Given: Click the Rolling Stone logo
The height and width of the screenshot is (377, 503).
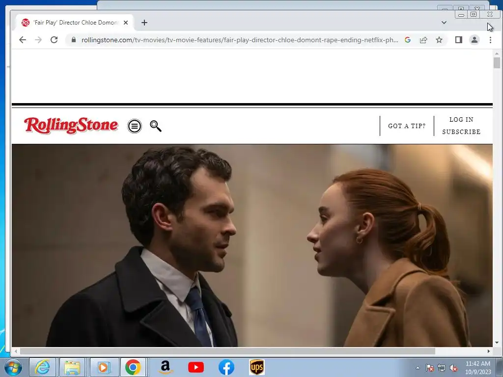Looking at the screenshot, I should (71, 125).
